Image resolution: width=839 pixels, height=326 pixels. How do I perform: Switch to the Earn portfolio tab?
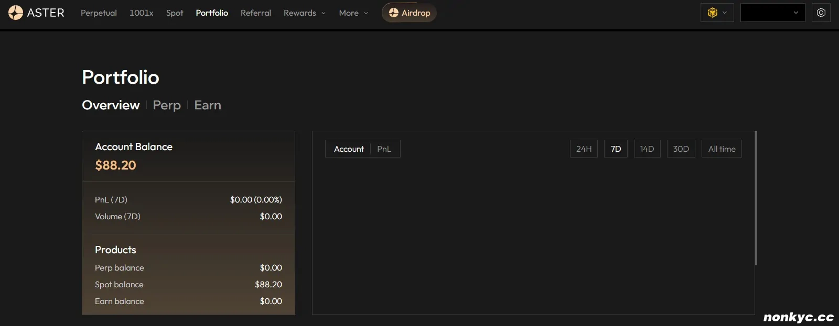208,105
